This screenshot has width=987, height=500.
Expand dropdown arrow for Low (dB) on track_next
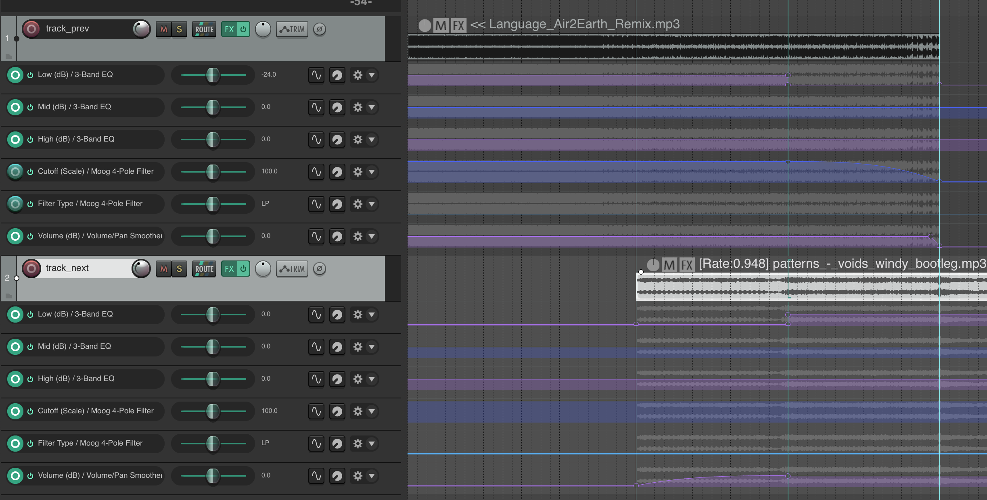[x=372, y=315]
